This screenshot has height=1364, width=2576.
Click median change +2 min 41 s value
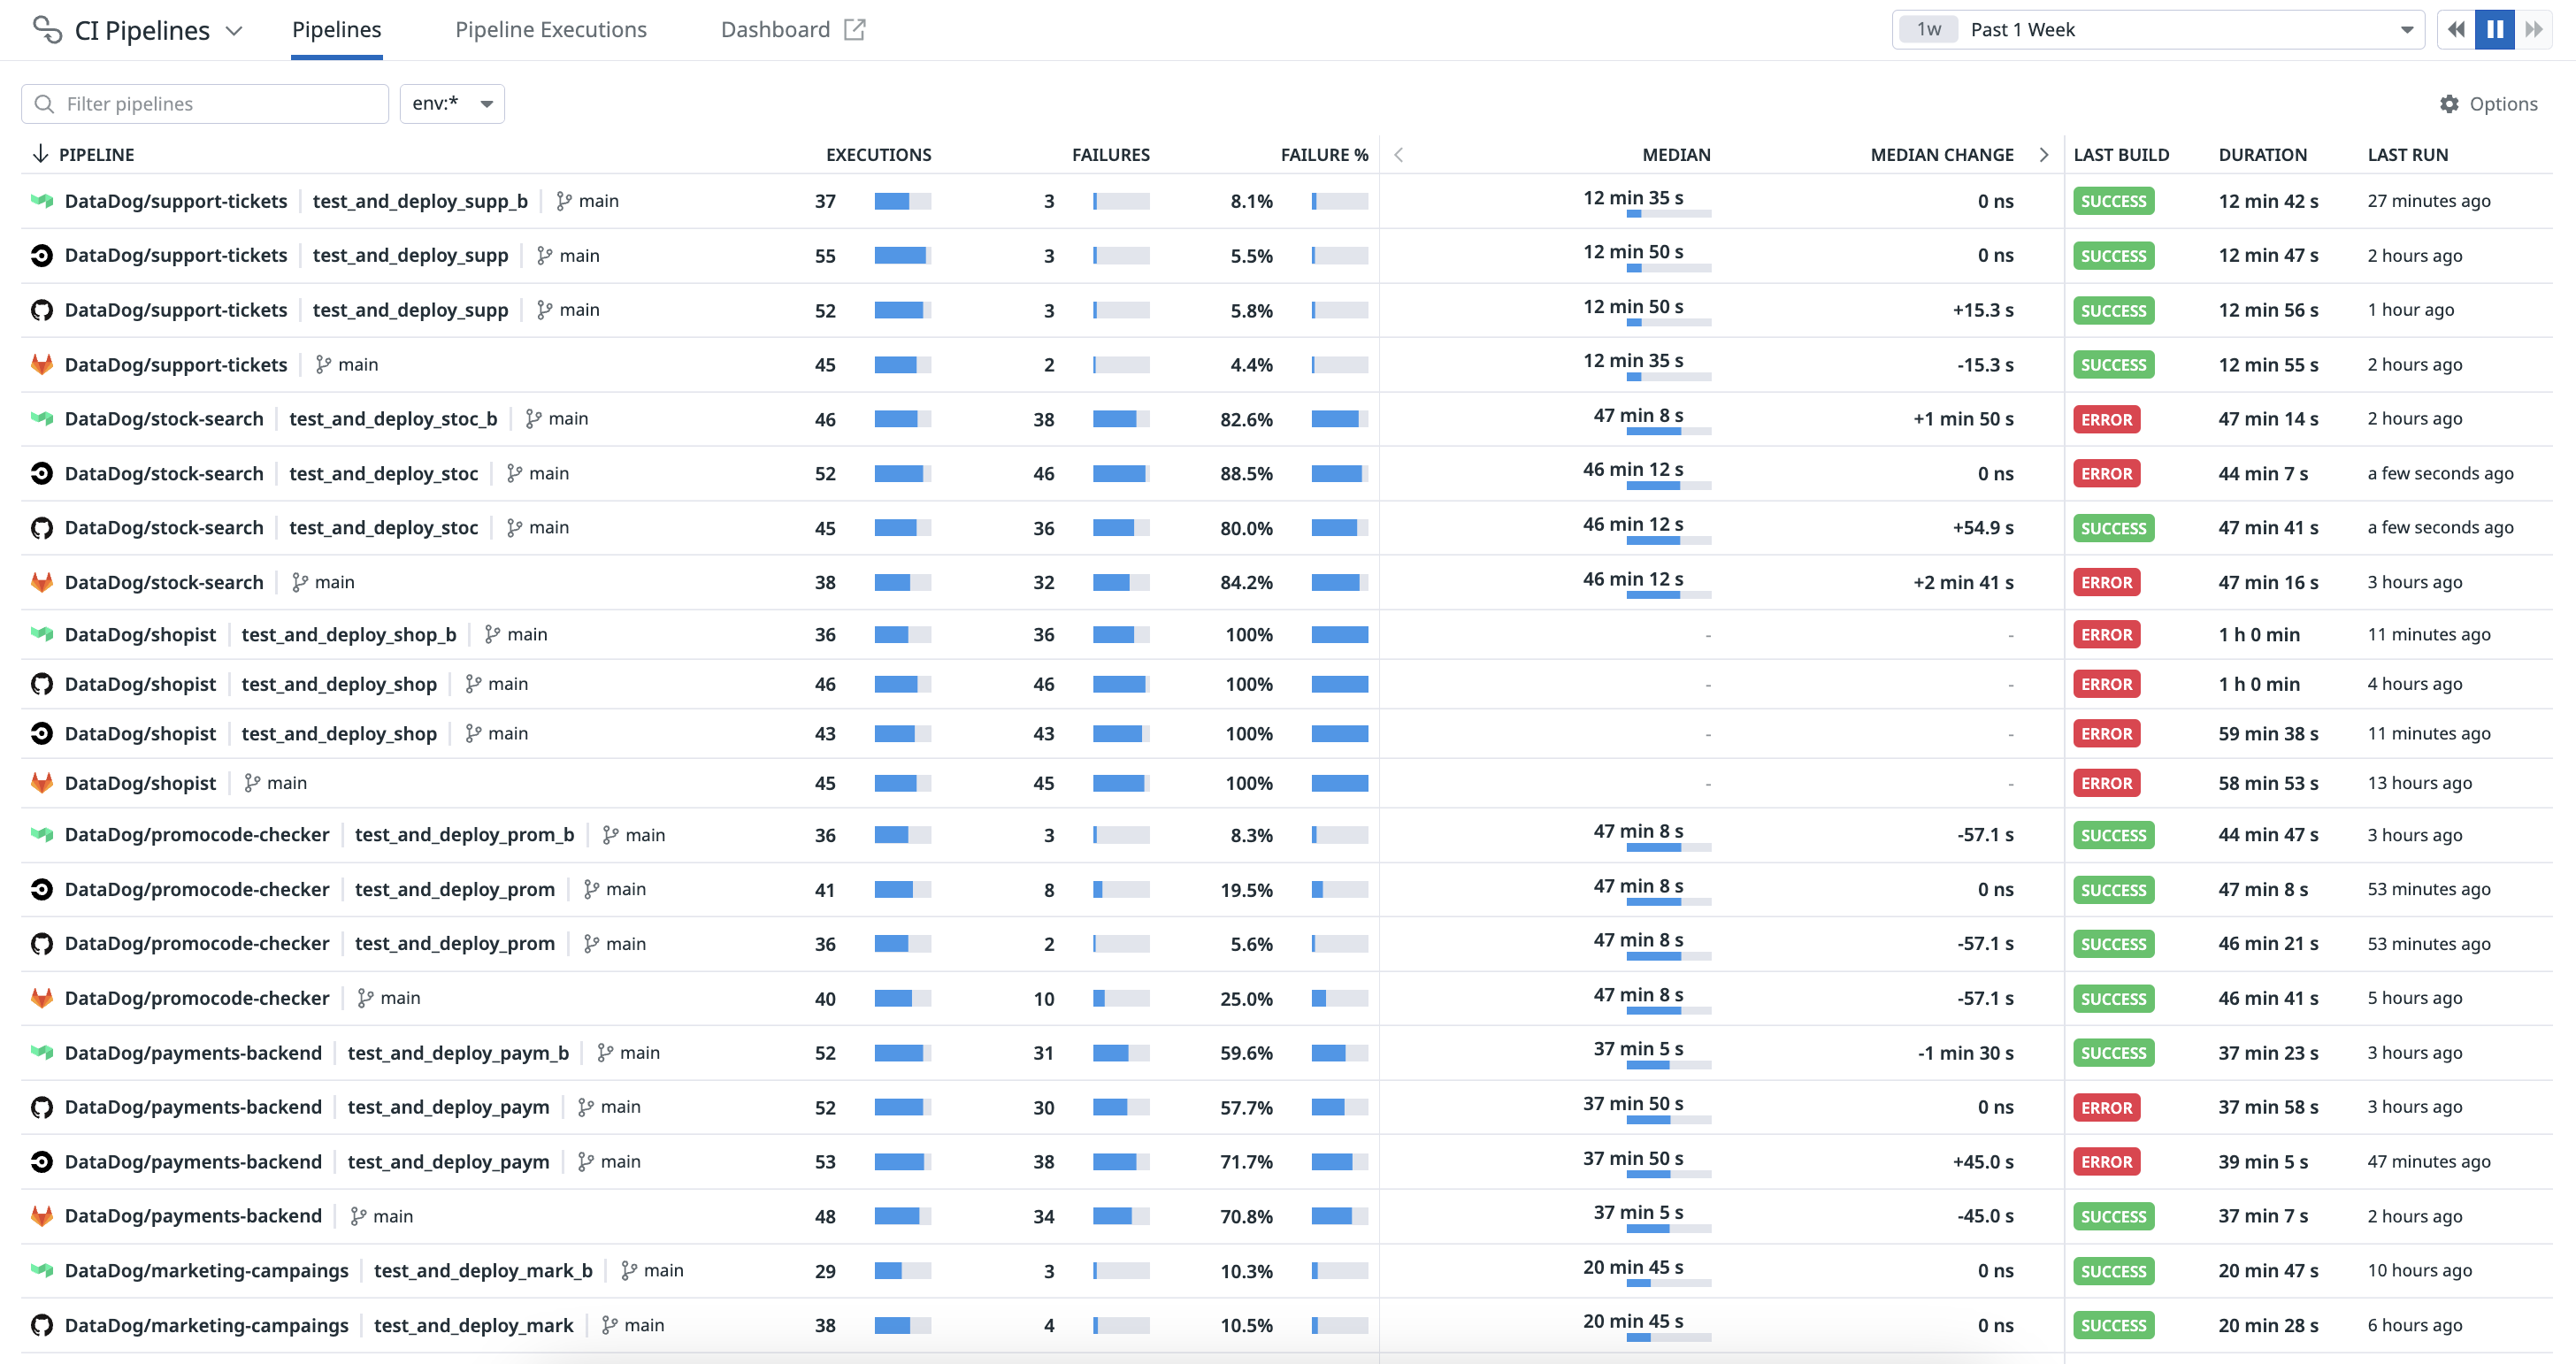coord(1963,582)
